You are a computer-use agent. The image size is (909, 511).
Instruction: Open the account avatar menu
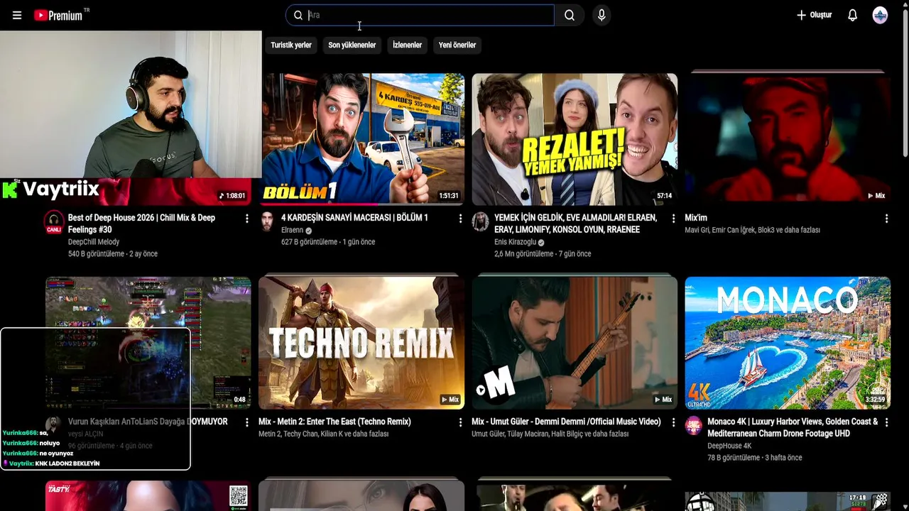pyautogui.click(x=880, y=15)
